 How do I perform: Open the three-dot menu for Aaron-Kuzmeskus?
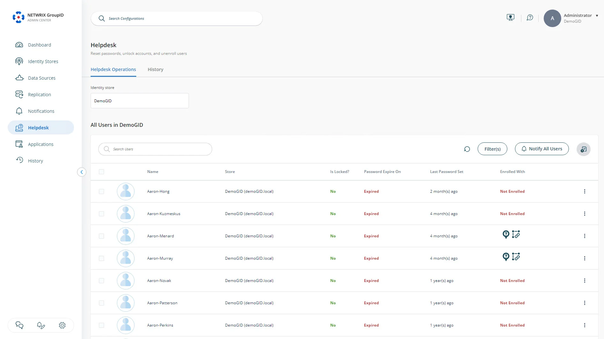pyautogui.click(x=585, y=214)
